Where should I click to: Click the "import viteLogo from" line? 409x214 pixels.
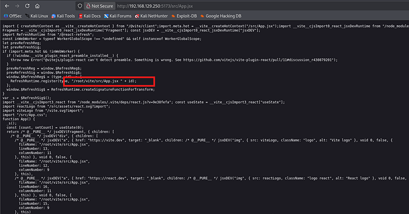[x=43, y=111]
